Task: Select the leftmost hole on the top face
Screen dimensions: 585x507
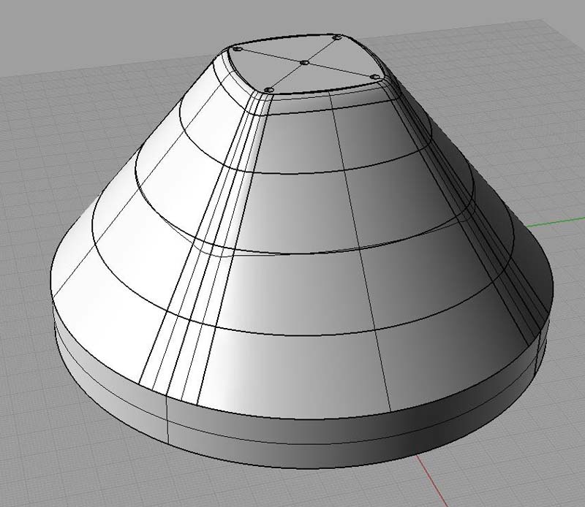Action: pyautogui.click(x=238, y=48)
